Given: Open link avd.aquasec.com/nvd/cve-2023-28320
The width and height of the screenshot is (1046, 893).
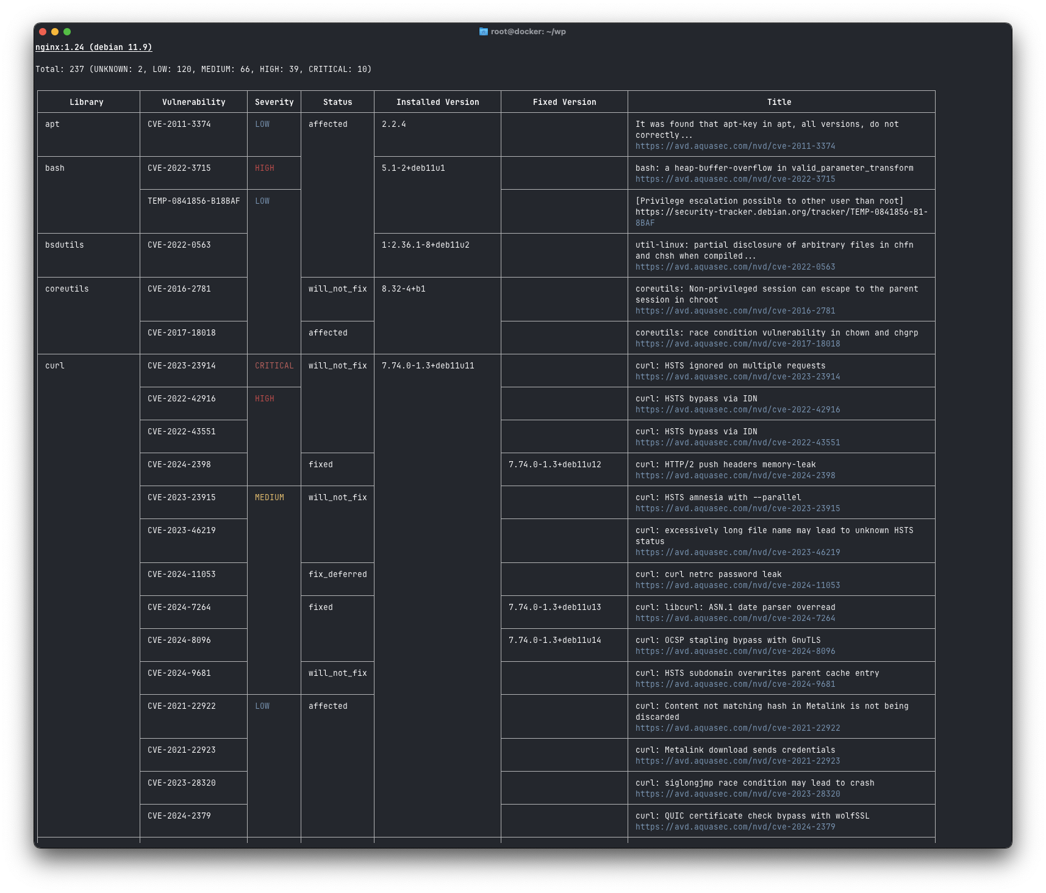Looking at the screenshot, I should point(738,794).
